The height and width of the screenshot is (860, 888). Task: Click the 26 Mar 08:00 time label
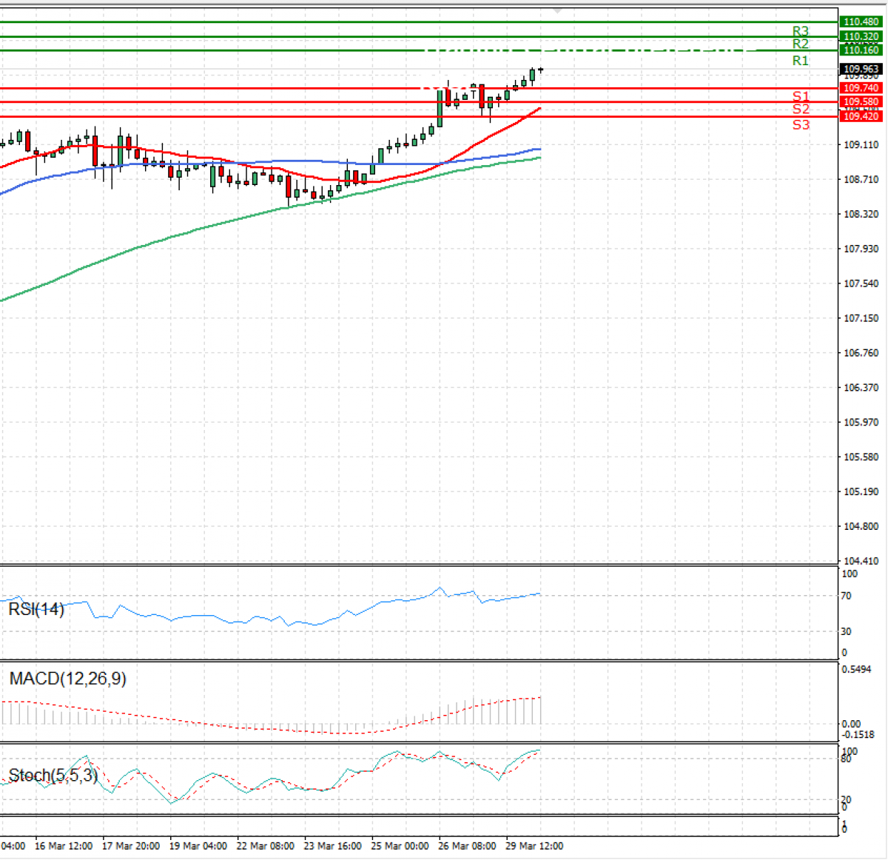click(x=467, y=846)
